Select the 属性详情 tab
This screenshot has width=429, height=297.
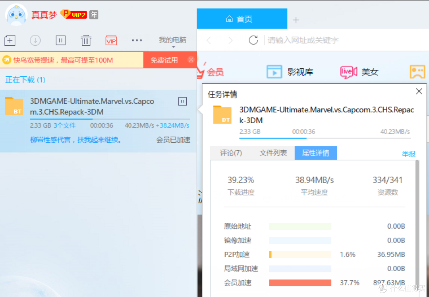[x=316, y=153]
